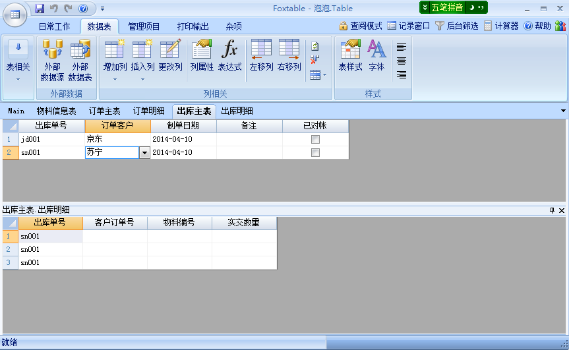This screenshot has height=350, width=569.
Task: Click the 制单日期 column header
Action: [183, 126]
